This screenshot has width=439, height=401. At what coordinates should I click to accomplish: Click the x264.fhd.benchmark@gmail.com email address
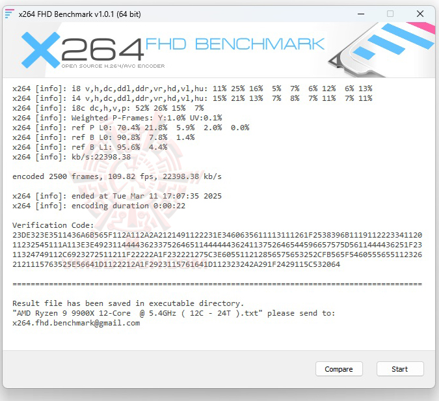coord(76,323)
